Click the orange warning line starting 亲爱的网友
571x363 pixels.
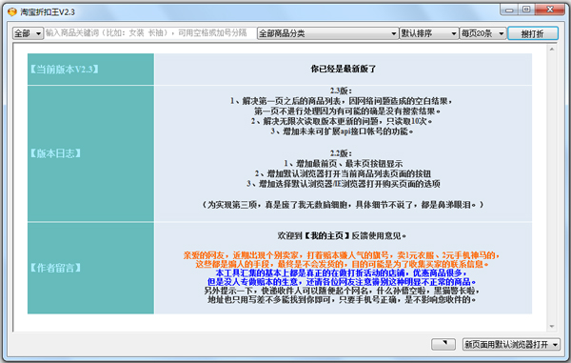[342, 255]
